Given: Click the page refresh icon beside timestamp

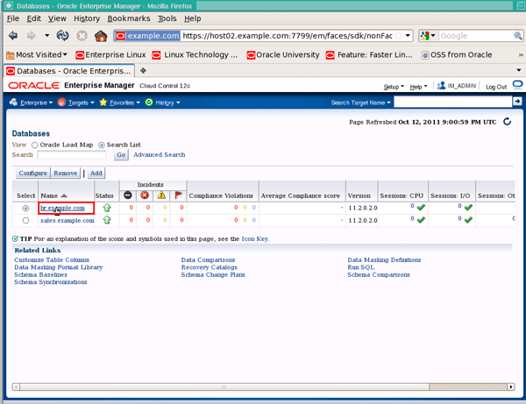Looking at the screenshot, I should pos(508,121).
